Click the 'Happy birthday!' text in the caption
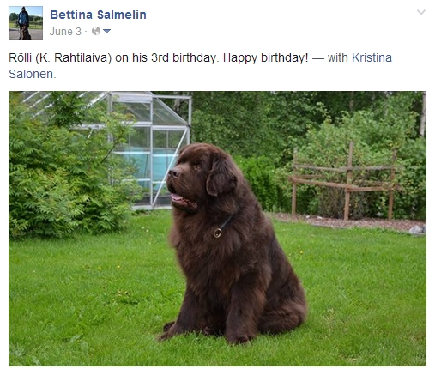 tap(266, 58)
